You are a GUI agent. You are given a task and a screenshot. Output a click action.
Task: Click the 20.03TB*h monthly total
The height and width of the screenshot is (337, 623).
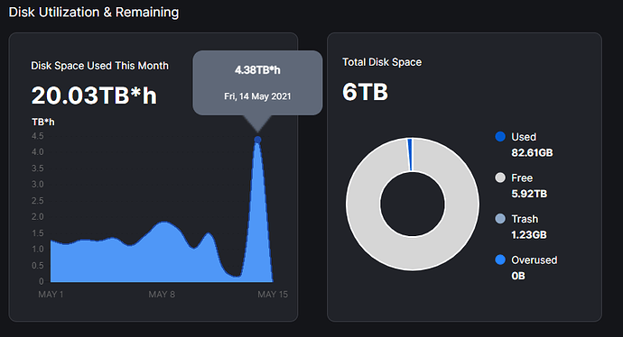pos(94,96)
